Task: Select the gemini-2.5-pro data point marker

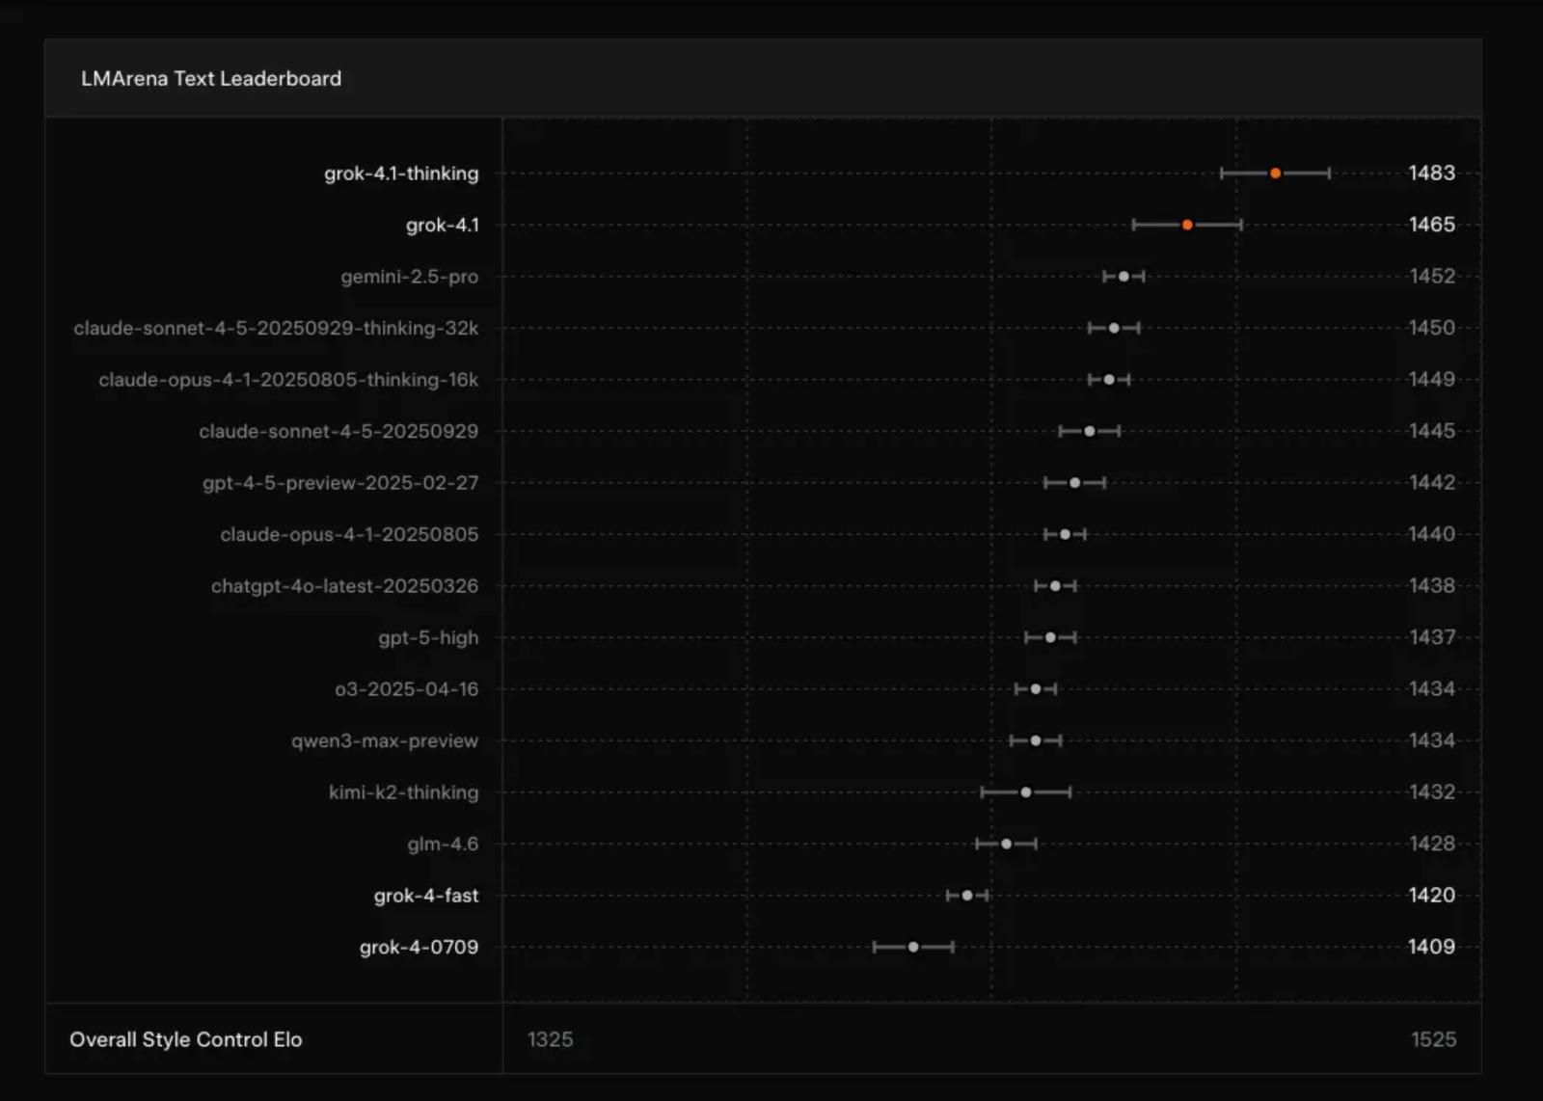Action: point(1123,277)
